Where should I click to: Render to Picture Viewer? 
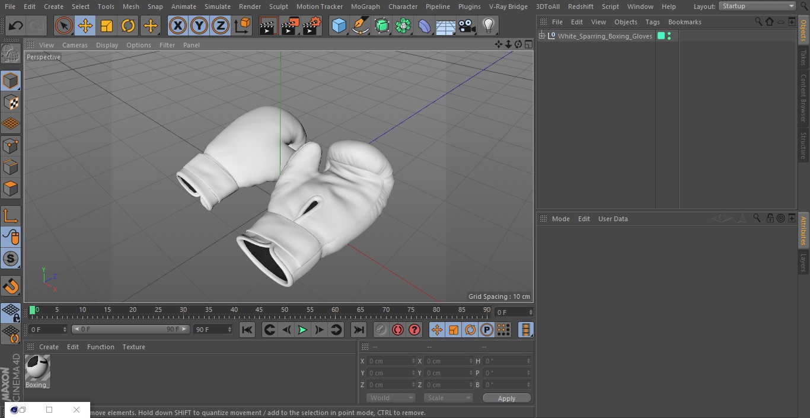coord(290,25)
